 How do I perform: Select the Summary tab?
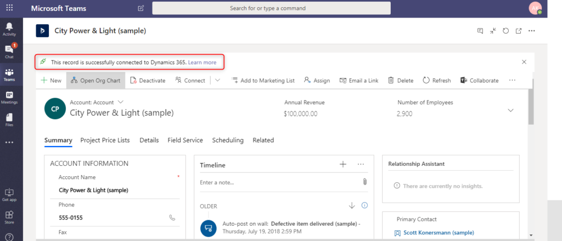[x=58, y=140]
